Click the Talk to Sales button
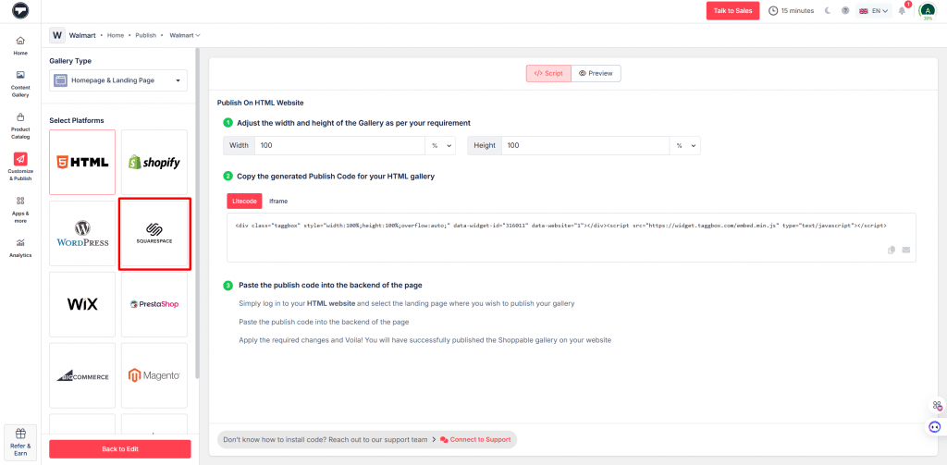Screen dimensions: 947x465 [732, 10]
